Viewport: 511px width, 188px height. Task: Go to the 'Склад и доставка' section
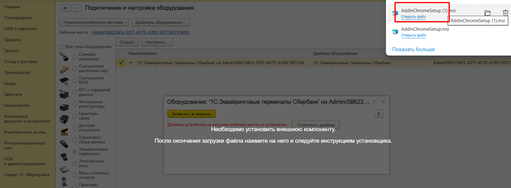20,62
